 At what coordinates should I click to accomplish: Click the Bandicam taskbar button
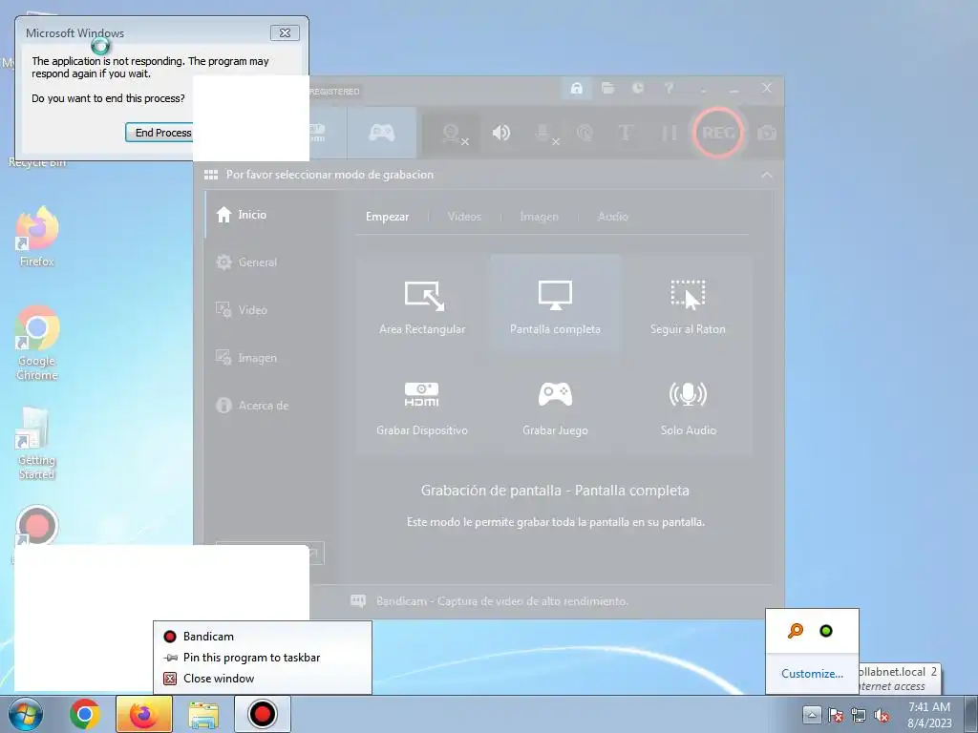[x=262, y=714]
